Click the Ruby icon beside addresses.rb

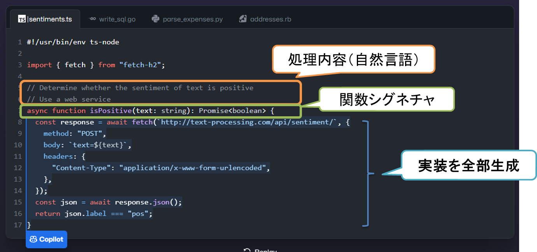243,19
